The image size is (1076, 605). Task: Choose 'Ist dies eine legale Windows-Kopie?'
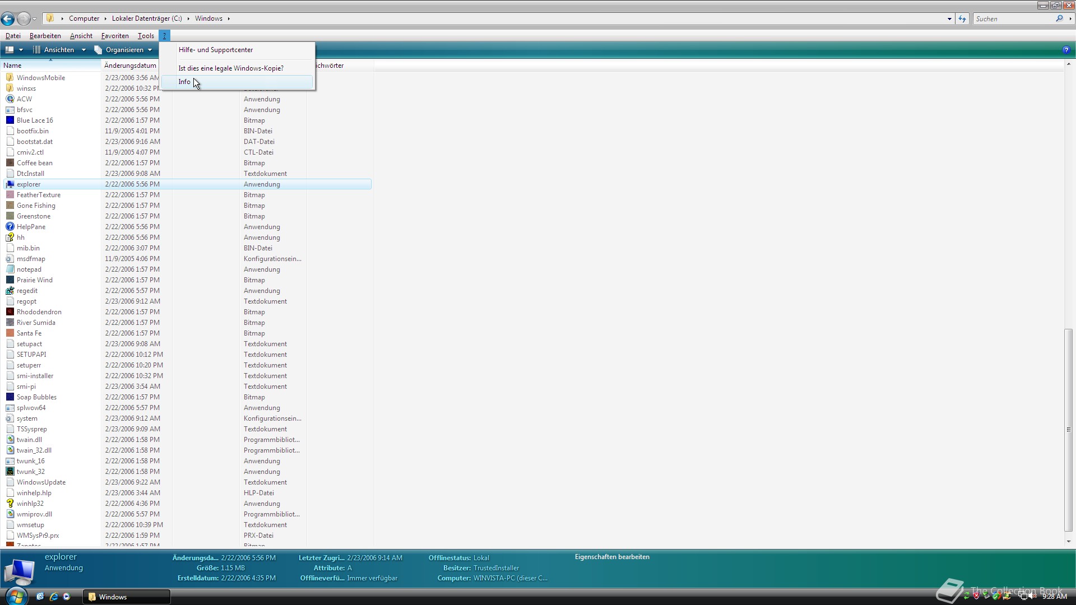tap(238, 68)
